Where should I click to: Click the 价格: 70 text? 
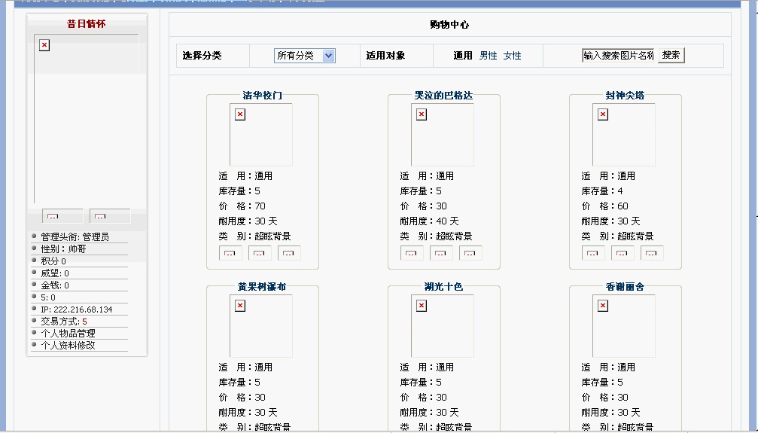242,206
